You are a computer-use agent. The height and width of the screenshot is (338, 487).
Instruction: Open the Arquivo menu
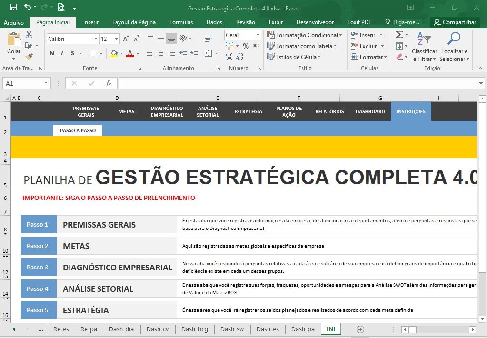pyautogui.click(x=14, y=22)
